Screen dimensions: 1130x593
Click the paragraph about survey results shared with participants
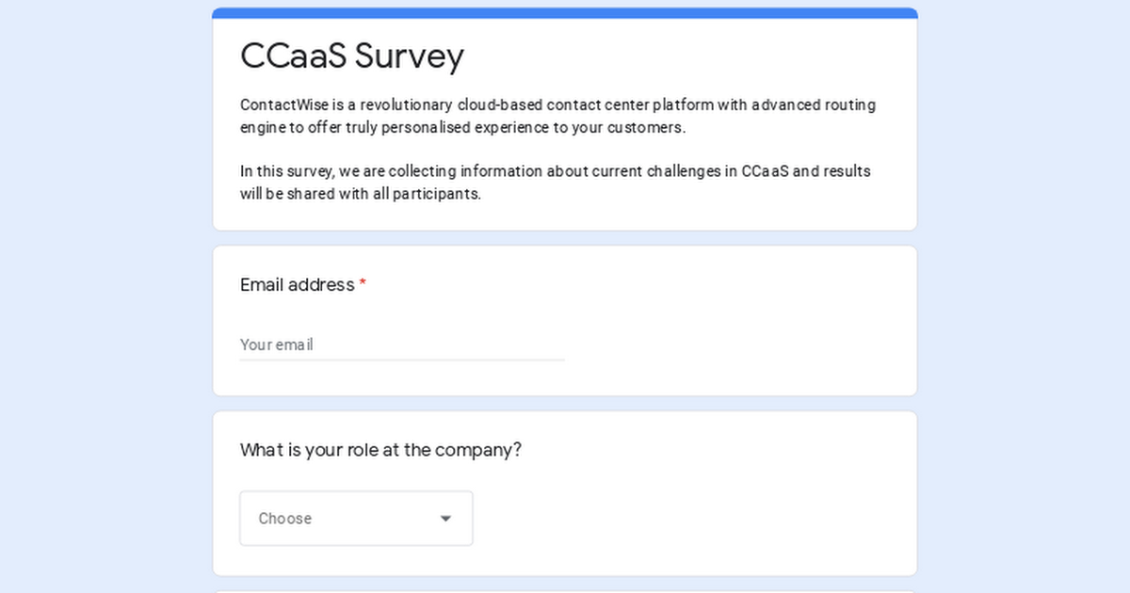pyautogui.click(x=556, y=183)
